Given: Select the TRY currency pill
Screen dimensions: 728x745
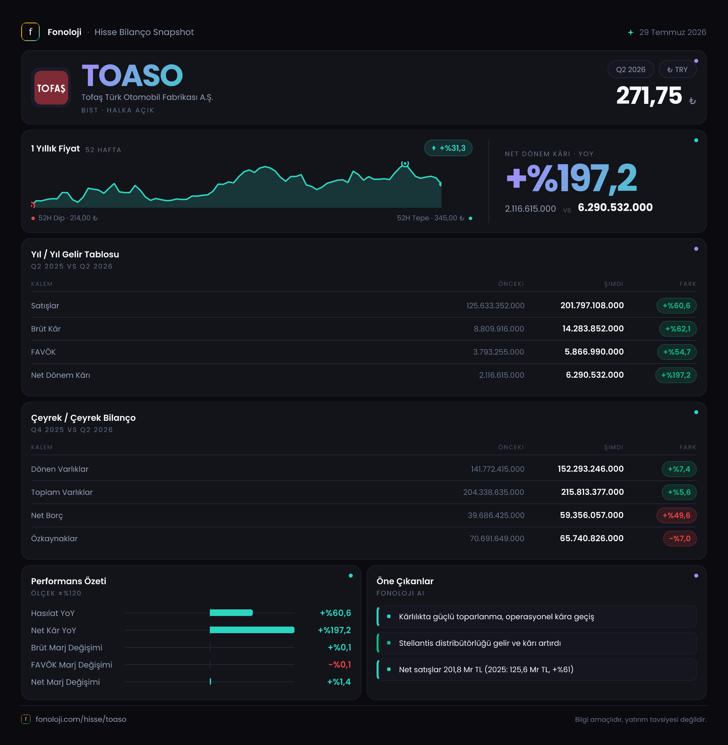Looking at the screenshot, I should pos(677,69).
